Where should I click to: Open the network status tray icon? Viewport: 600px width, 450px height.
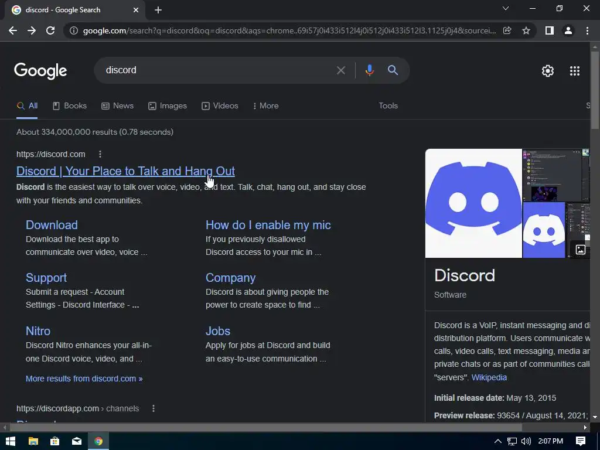click(512, 441)
